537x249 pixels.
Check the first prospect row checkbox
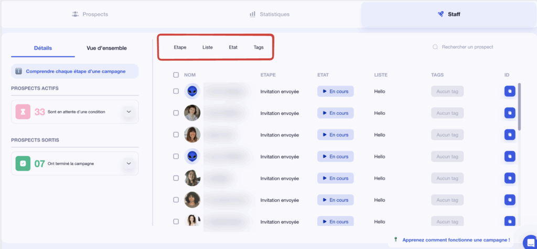coord(176,91)
